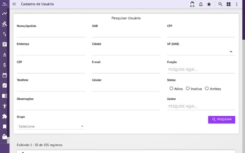Open the widgets dashboard icon
This screenshot has width=245, height=153.
click(x=228, y=4)
